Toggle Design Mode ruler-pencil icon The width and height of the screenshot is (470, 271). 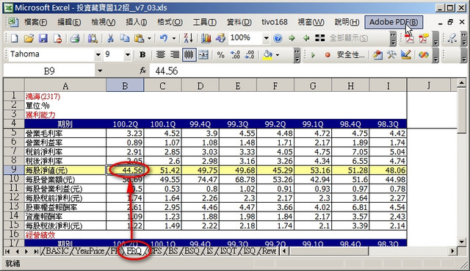(406, 55)
